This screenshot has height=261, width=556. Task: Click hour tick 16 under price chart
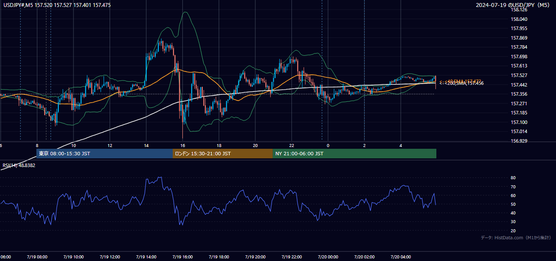tap(183, 145)
